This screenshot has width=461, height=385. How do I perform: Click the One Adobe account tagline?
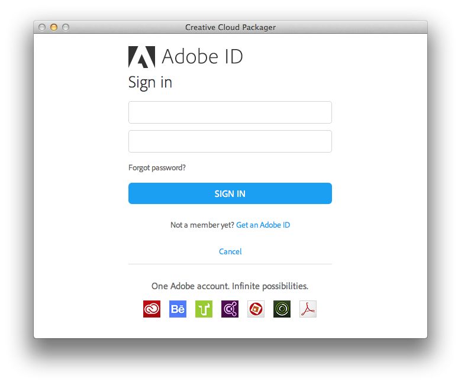tap(230, 286)
